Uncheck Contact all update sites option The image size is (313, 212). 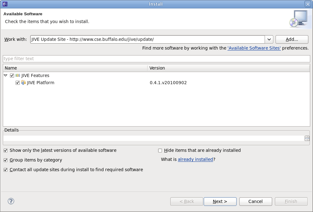tap(6, 170)
